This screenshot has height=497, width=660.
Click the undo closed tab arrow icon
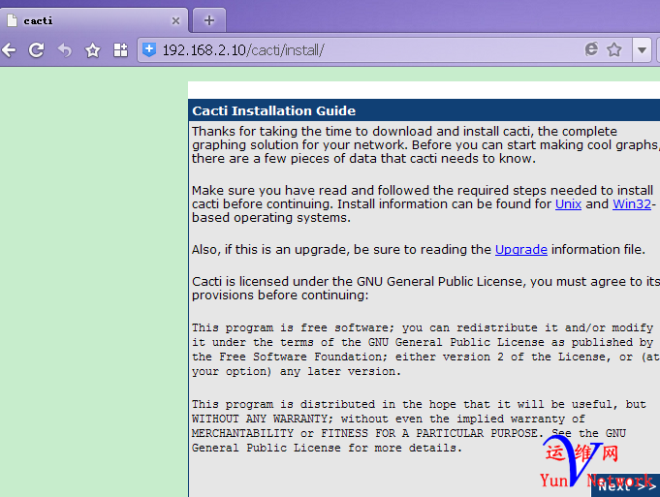click(64, 50)
